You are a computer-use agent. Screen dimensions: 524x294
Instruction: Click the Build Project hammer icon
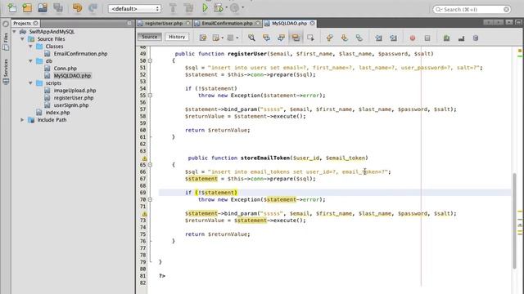[x=173, y=7]
